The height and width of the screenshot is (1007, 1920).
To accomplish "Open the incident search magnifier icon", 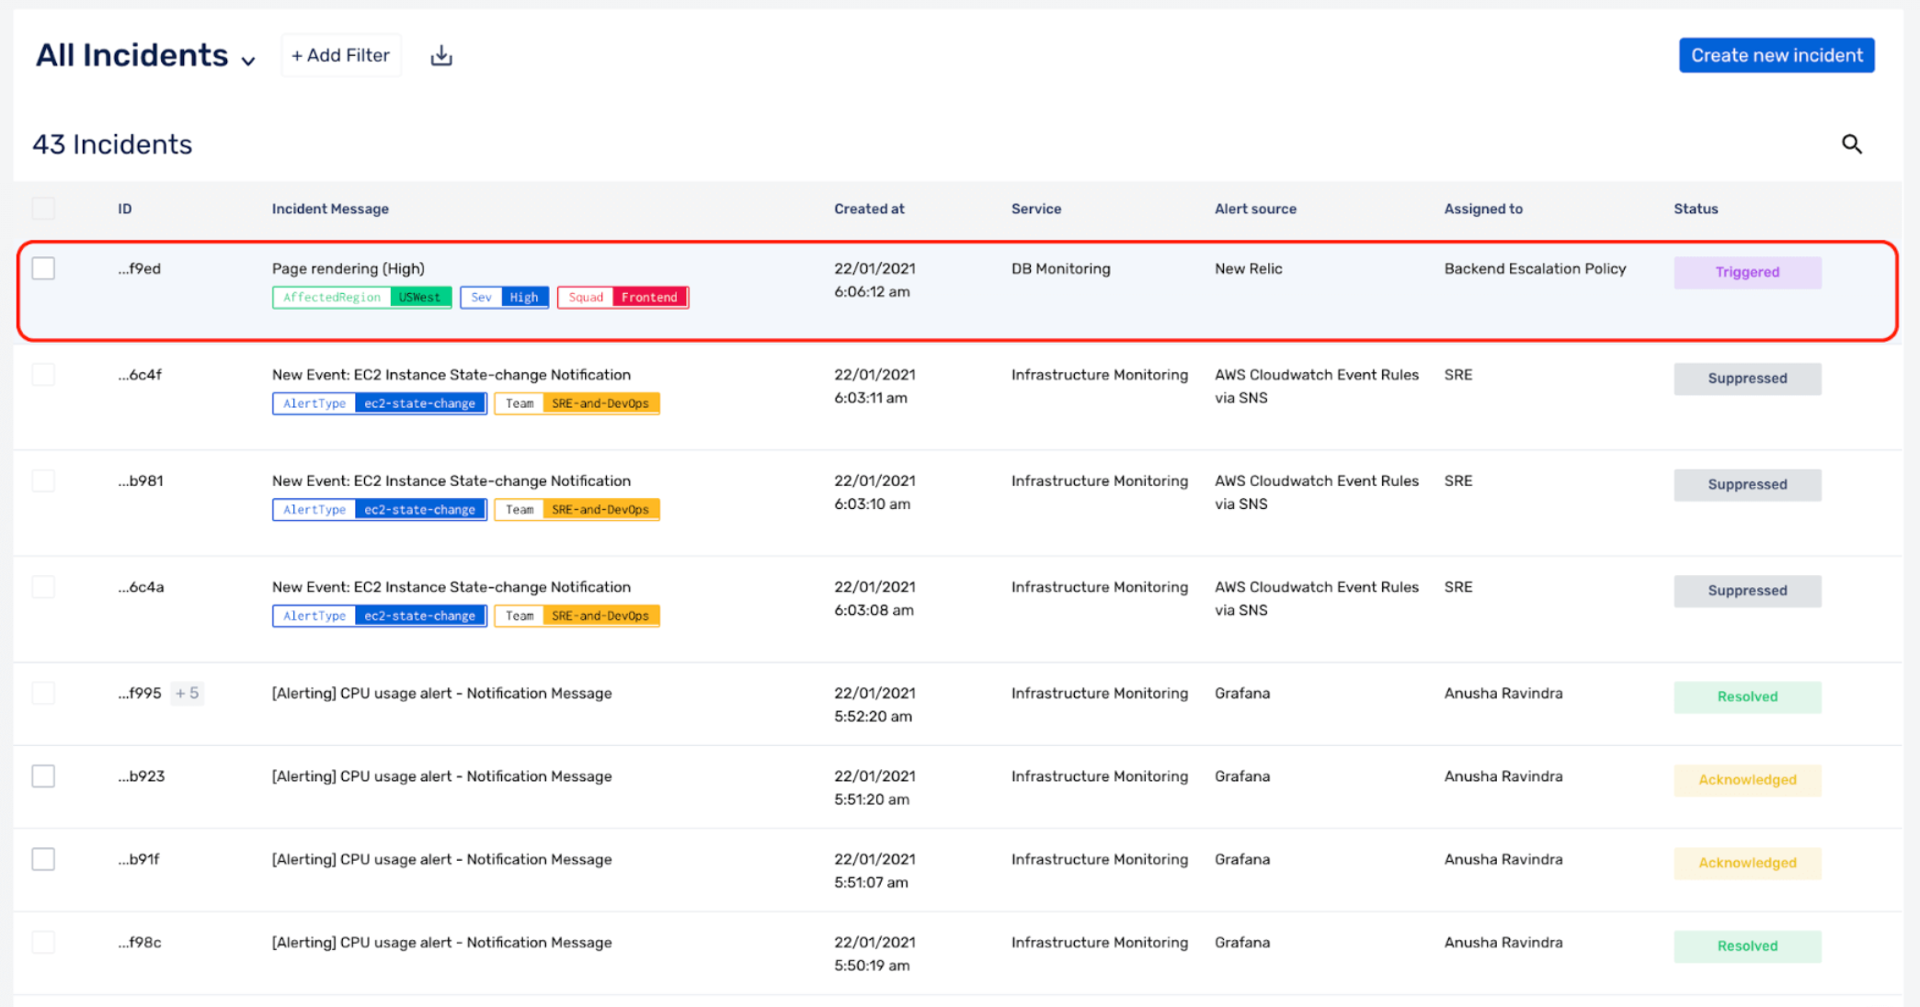I will 1851,144.
